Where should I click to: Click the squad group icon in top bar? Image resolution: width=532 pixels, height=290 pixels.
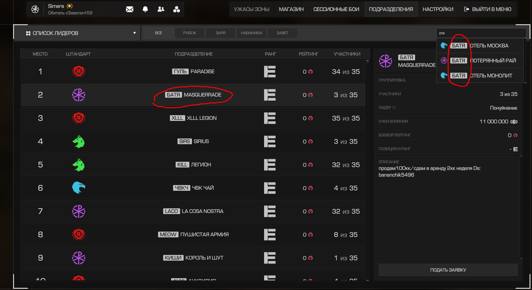point(177,9)
